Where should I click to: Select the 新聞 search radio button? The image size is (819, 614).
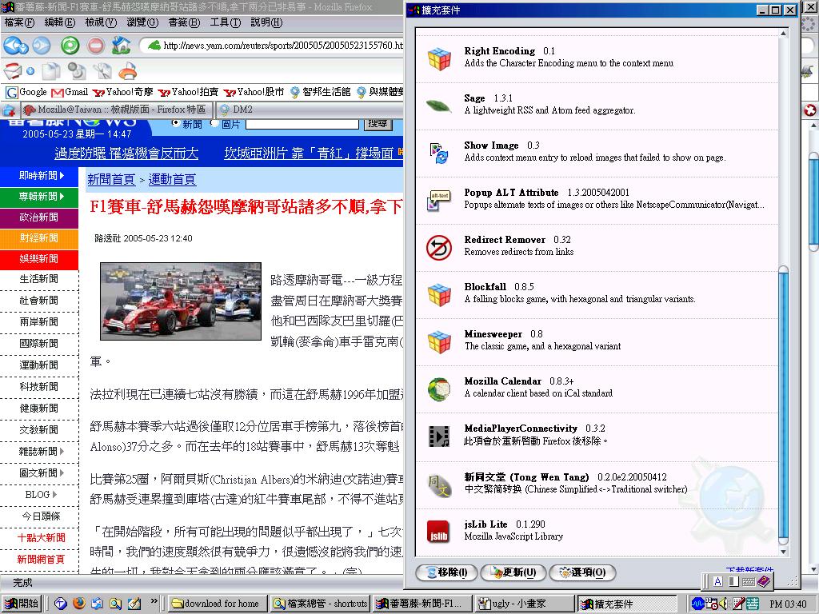pos(176,123)
